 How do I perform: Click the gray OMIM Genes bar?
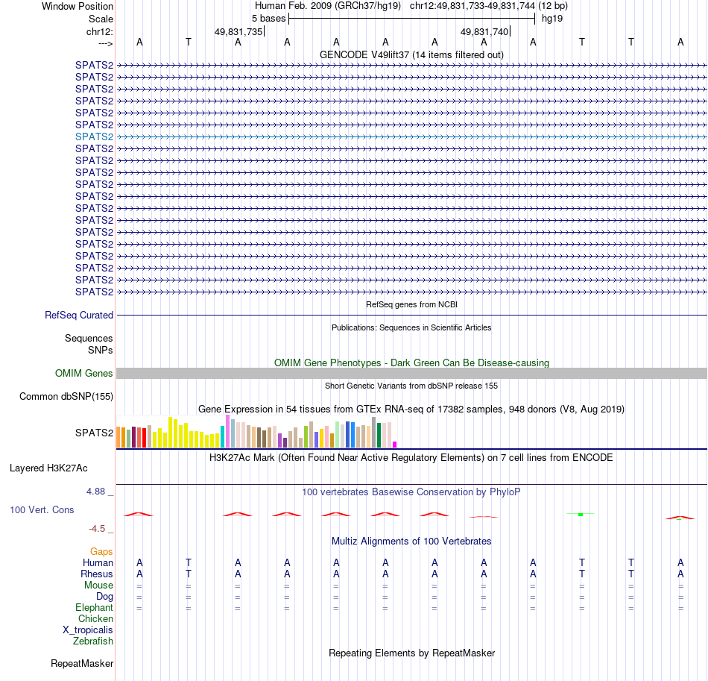[x=411, y=373]
